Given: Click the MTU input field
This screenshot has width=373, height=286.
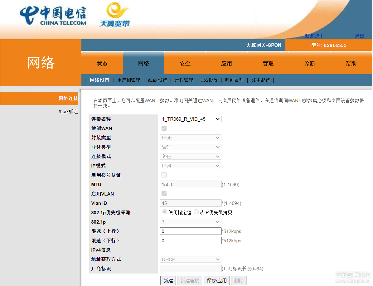Looking at the screenshot, I should (191, 184).
